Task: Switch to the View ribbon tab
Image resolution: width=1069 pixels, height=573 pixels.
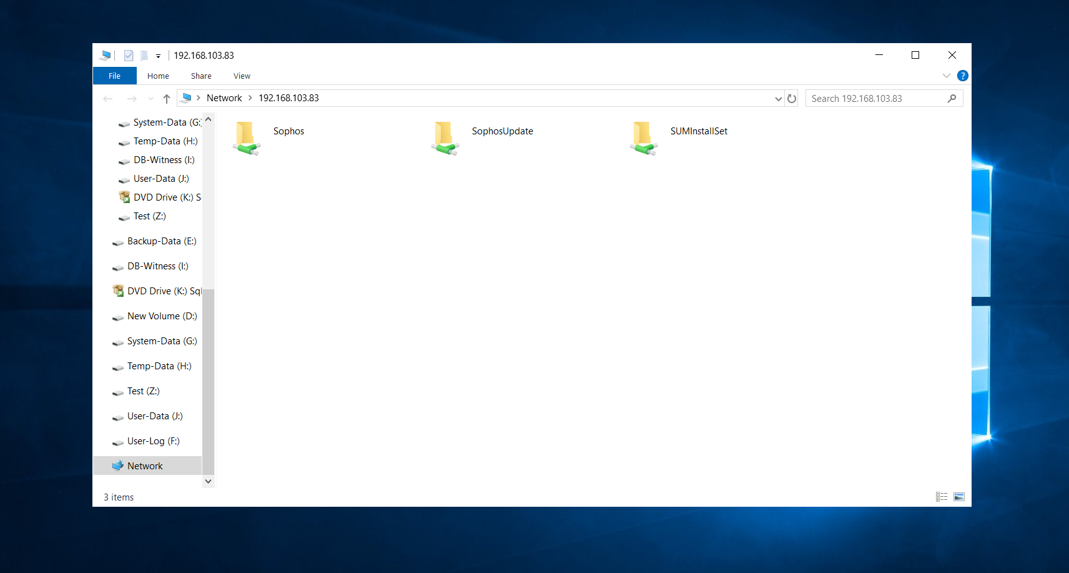Action: tap(242, 76)
